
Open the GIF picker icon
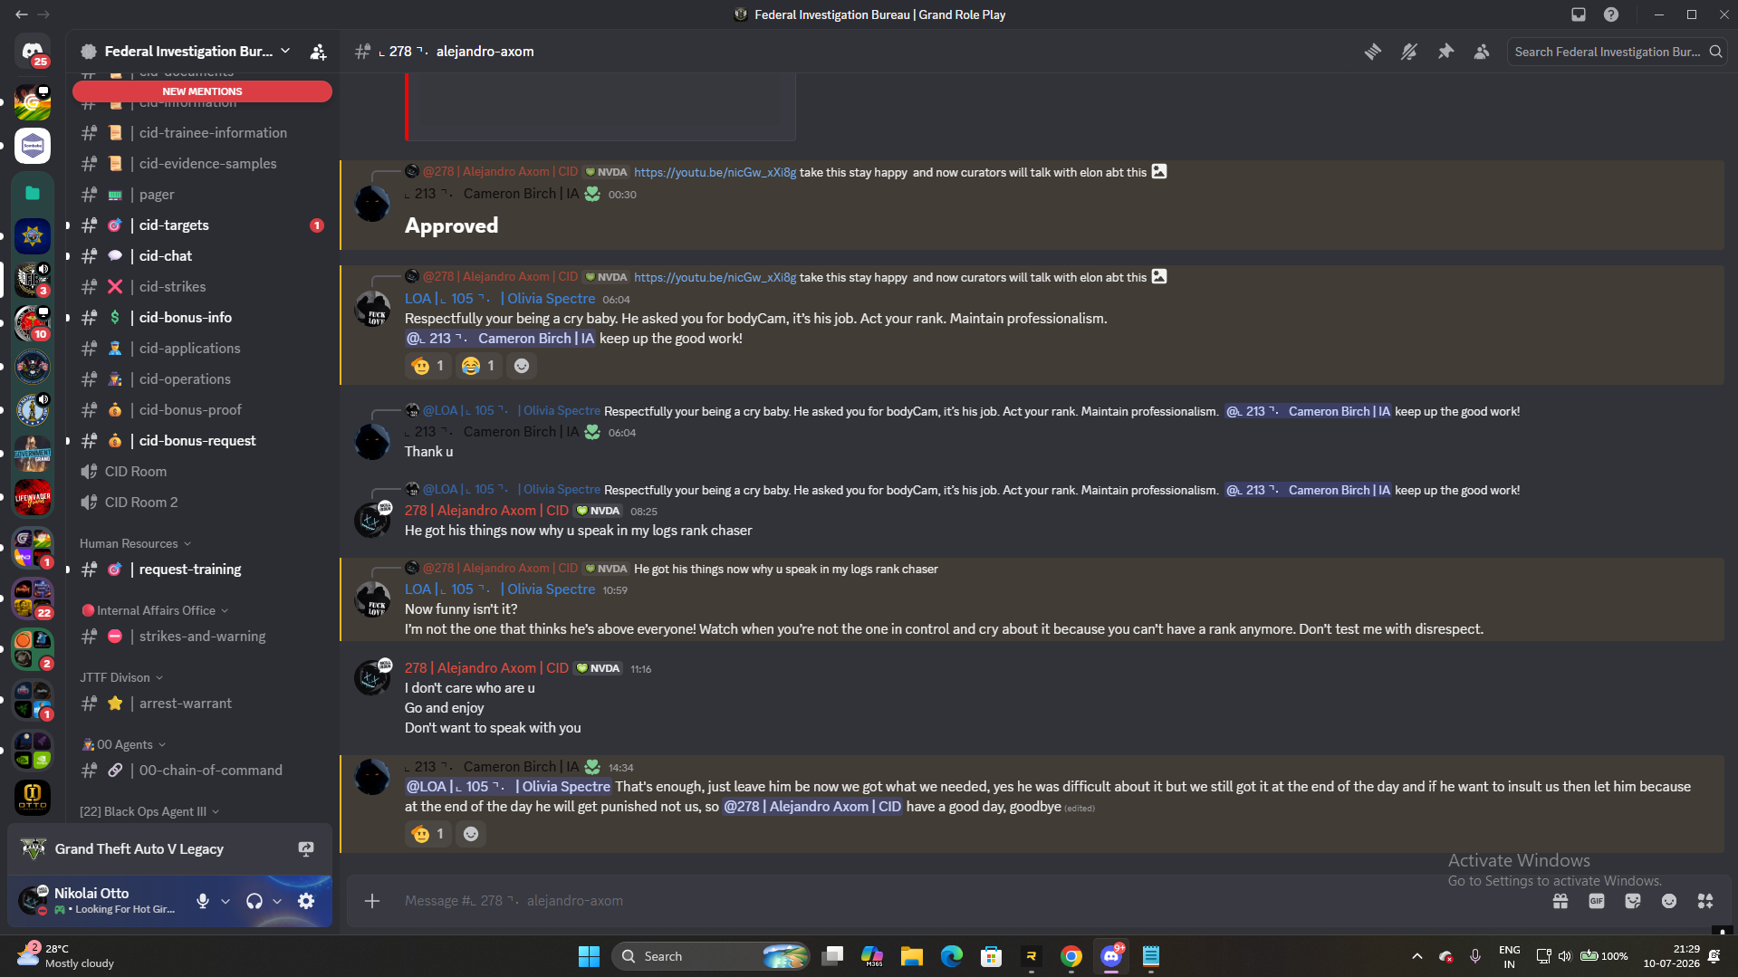[1597, 901]
